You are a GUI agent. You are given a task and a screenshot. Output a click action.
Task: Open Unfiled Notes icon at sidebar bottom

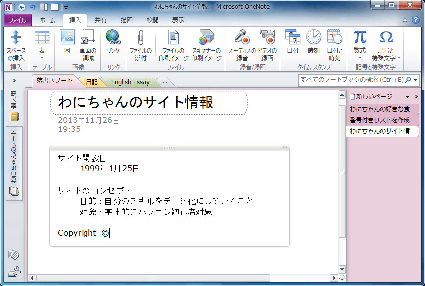(14, 255)
